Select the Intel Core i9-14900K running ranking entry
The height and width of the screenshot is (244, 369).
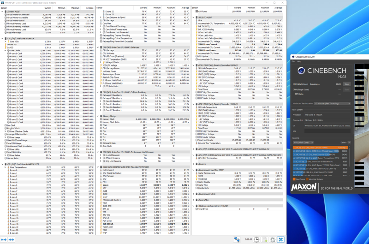320,148
